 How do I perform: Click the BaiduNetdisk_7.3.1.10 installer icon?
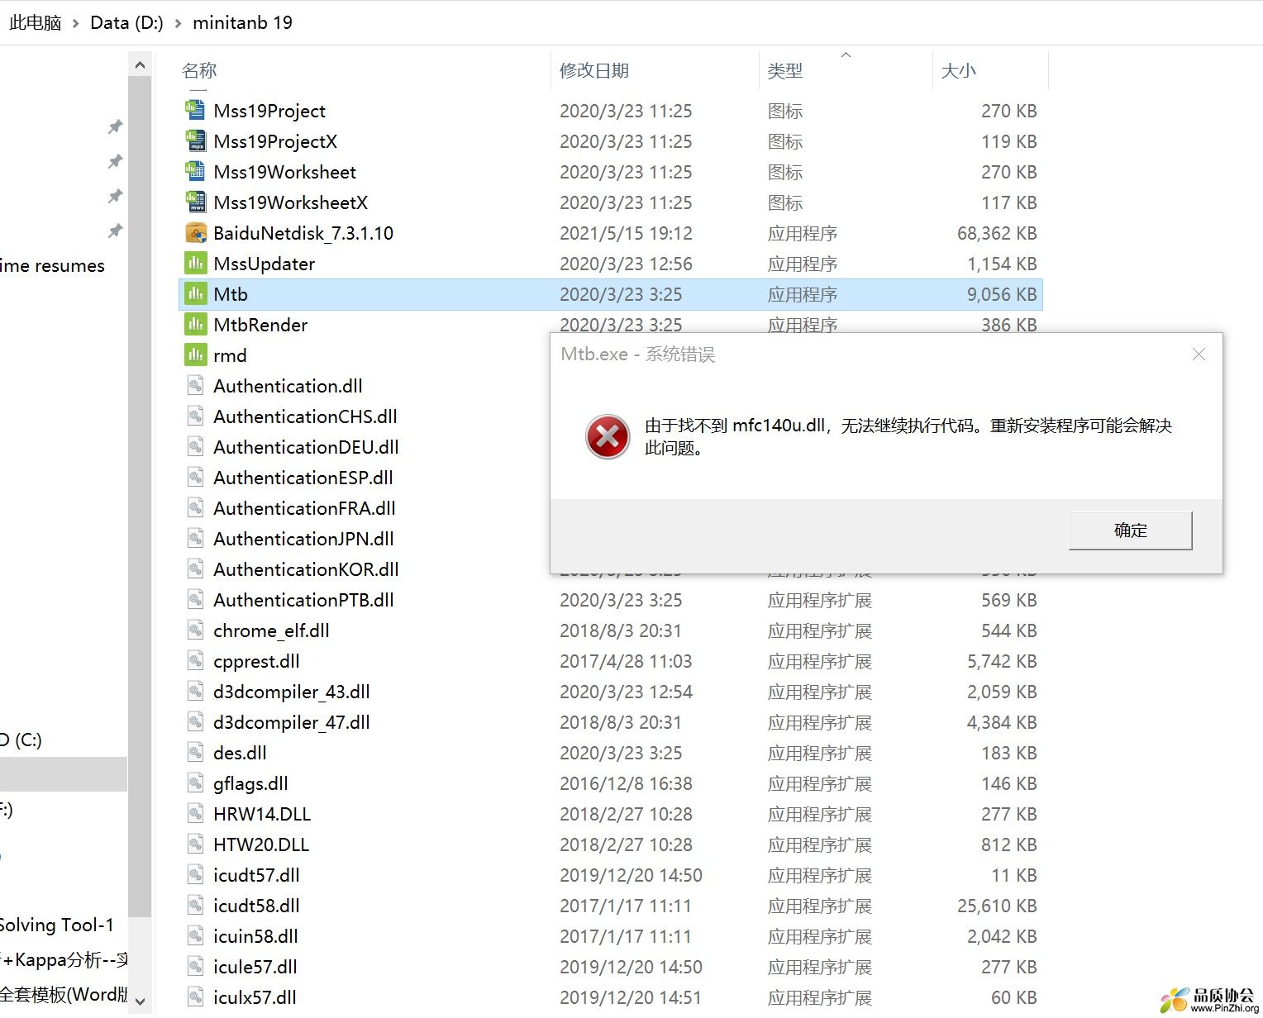click(195, 233)
